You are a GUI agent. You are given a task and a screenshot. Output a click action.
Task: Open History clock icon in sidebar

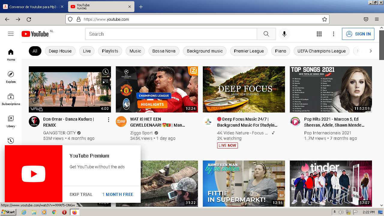point(11,141)
